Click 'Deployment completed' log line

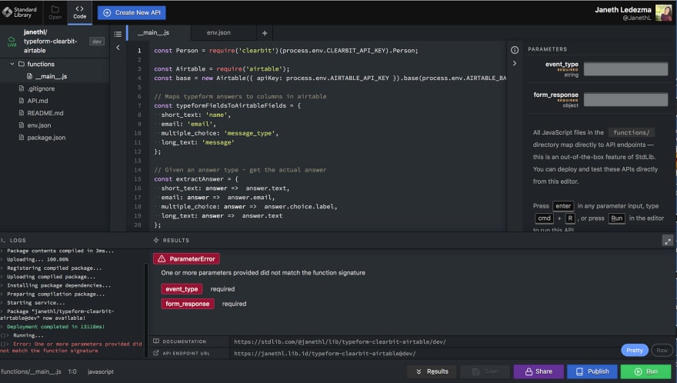[55, 326]
